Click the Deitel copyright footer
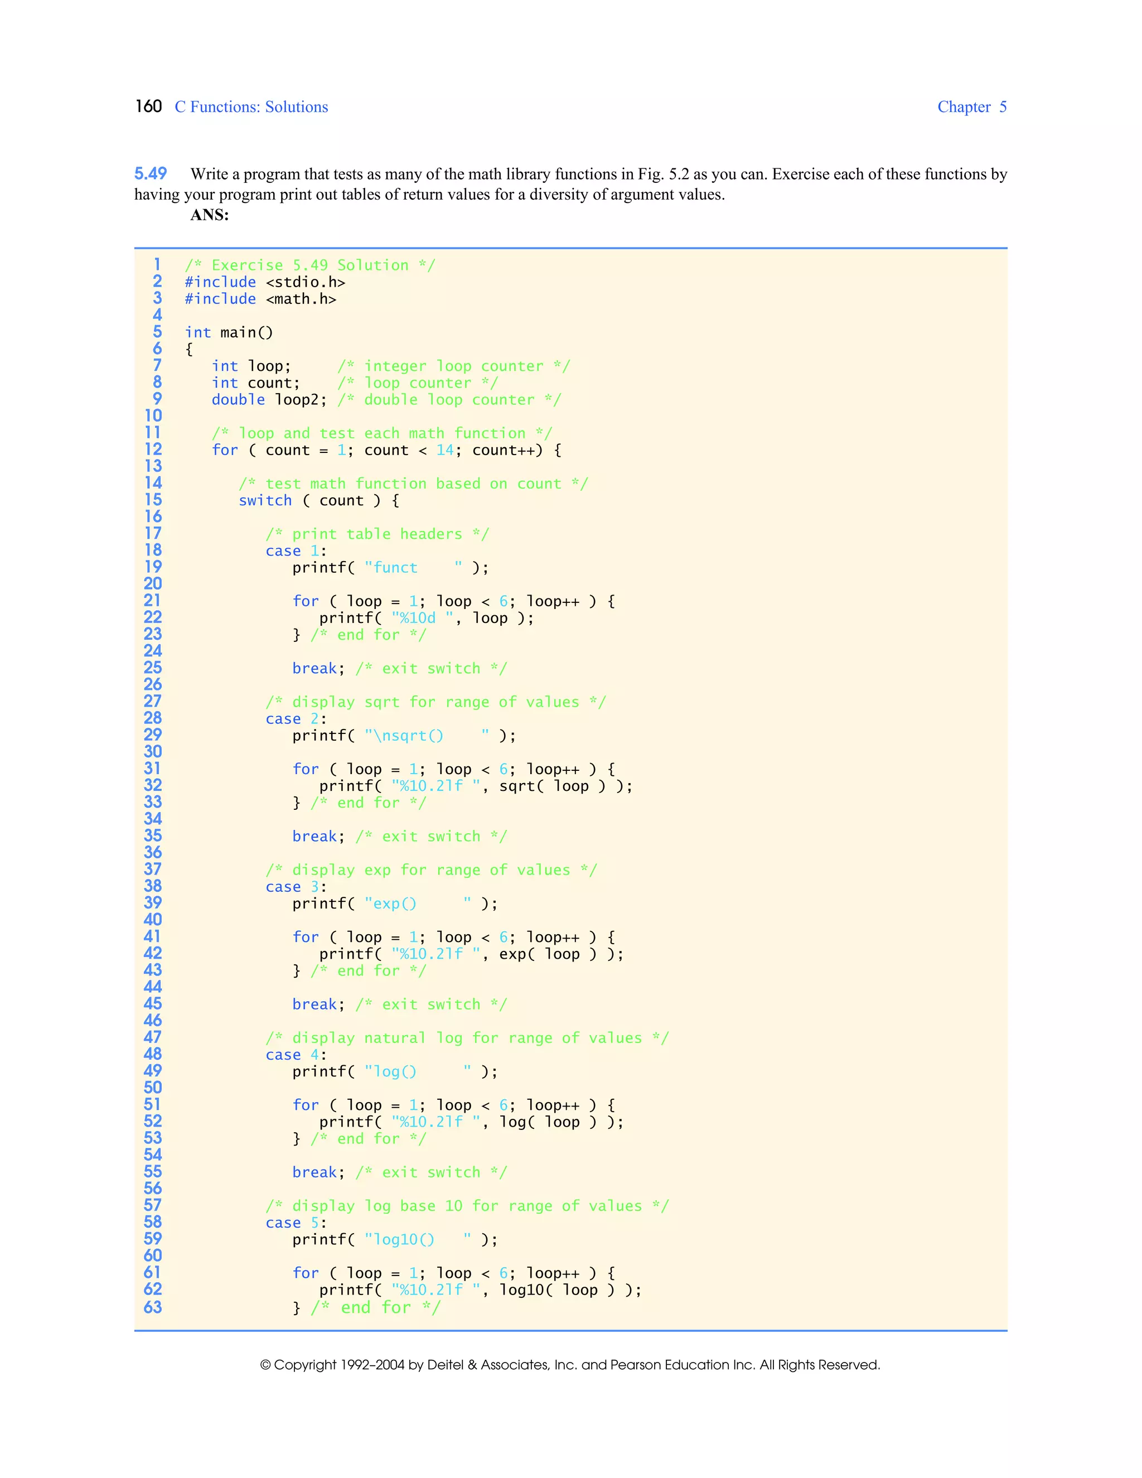Viewport: 1142px width, 1478px height. [570, 1365]
